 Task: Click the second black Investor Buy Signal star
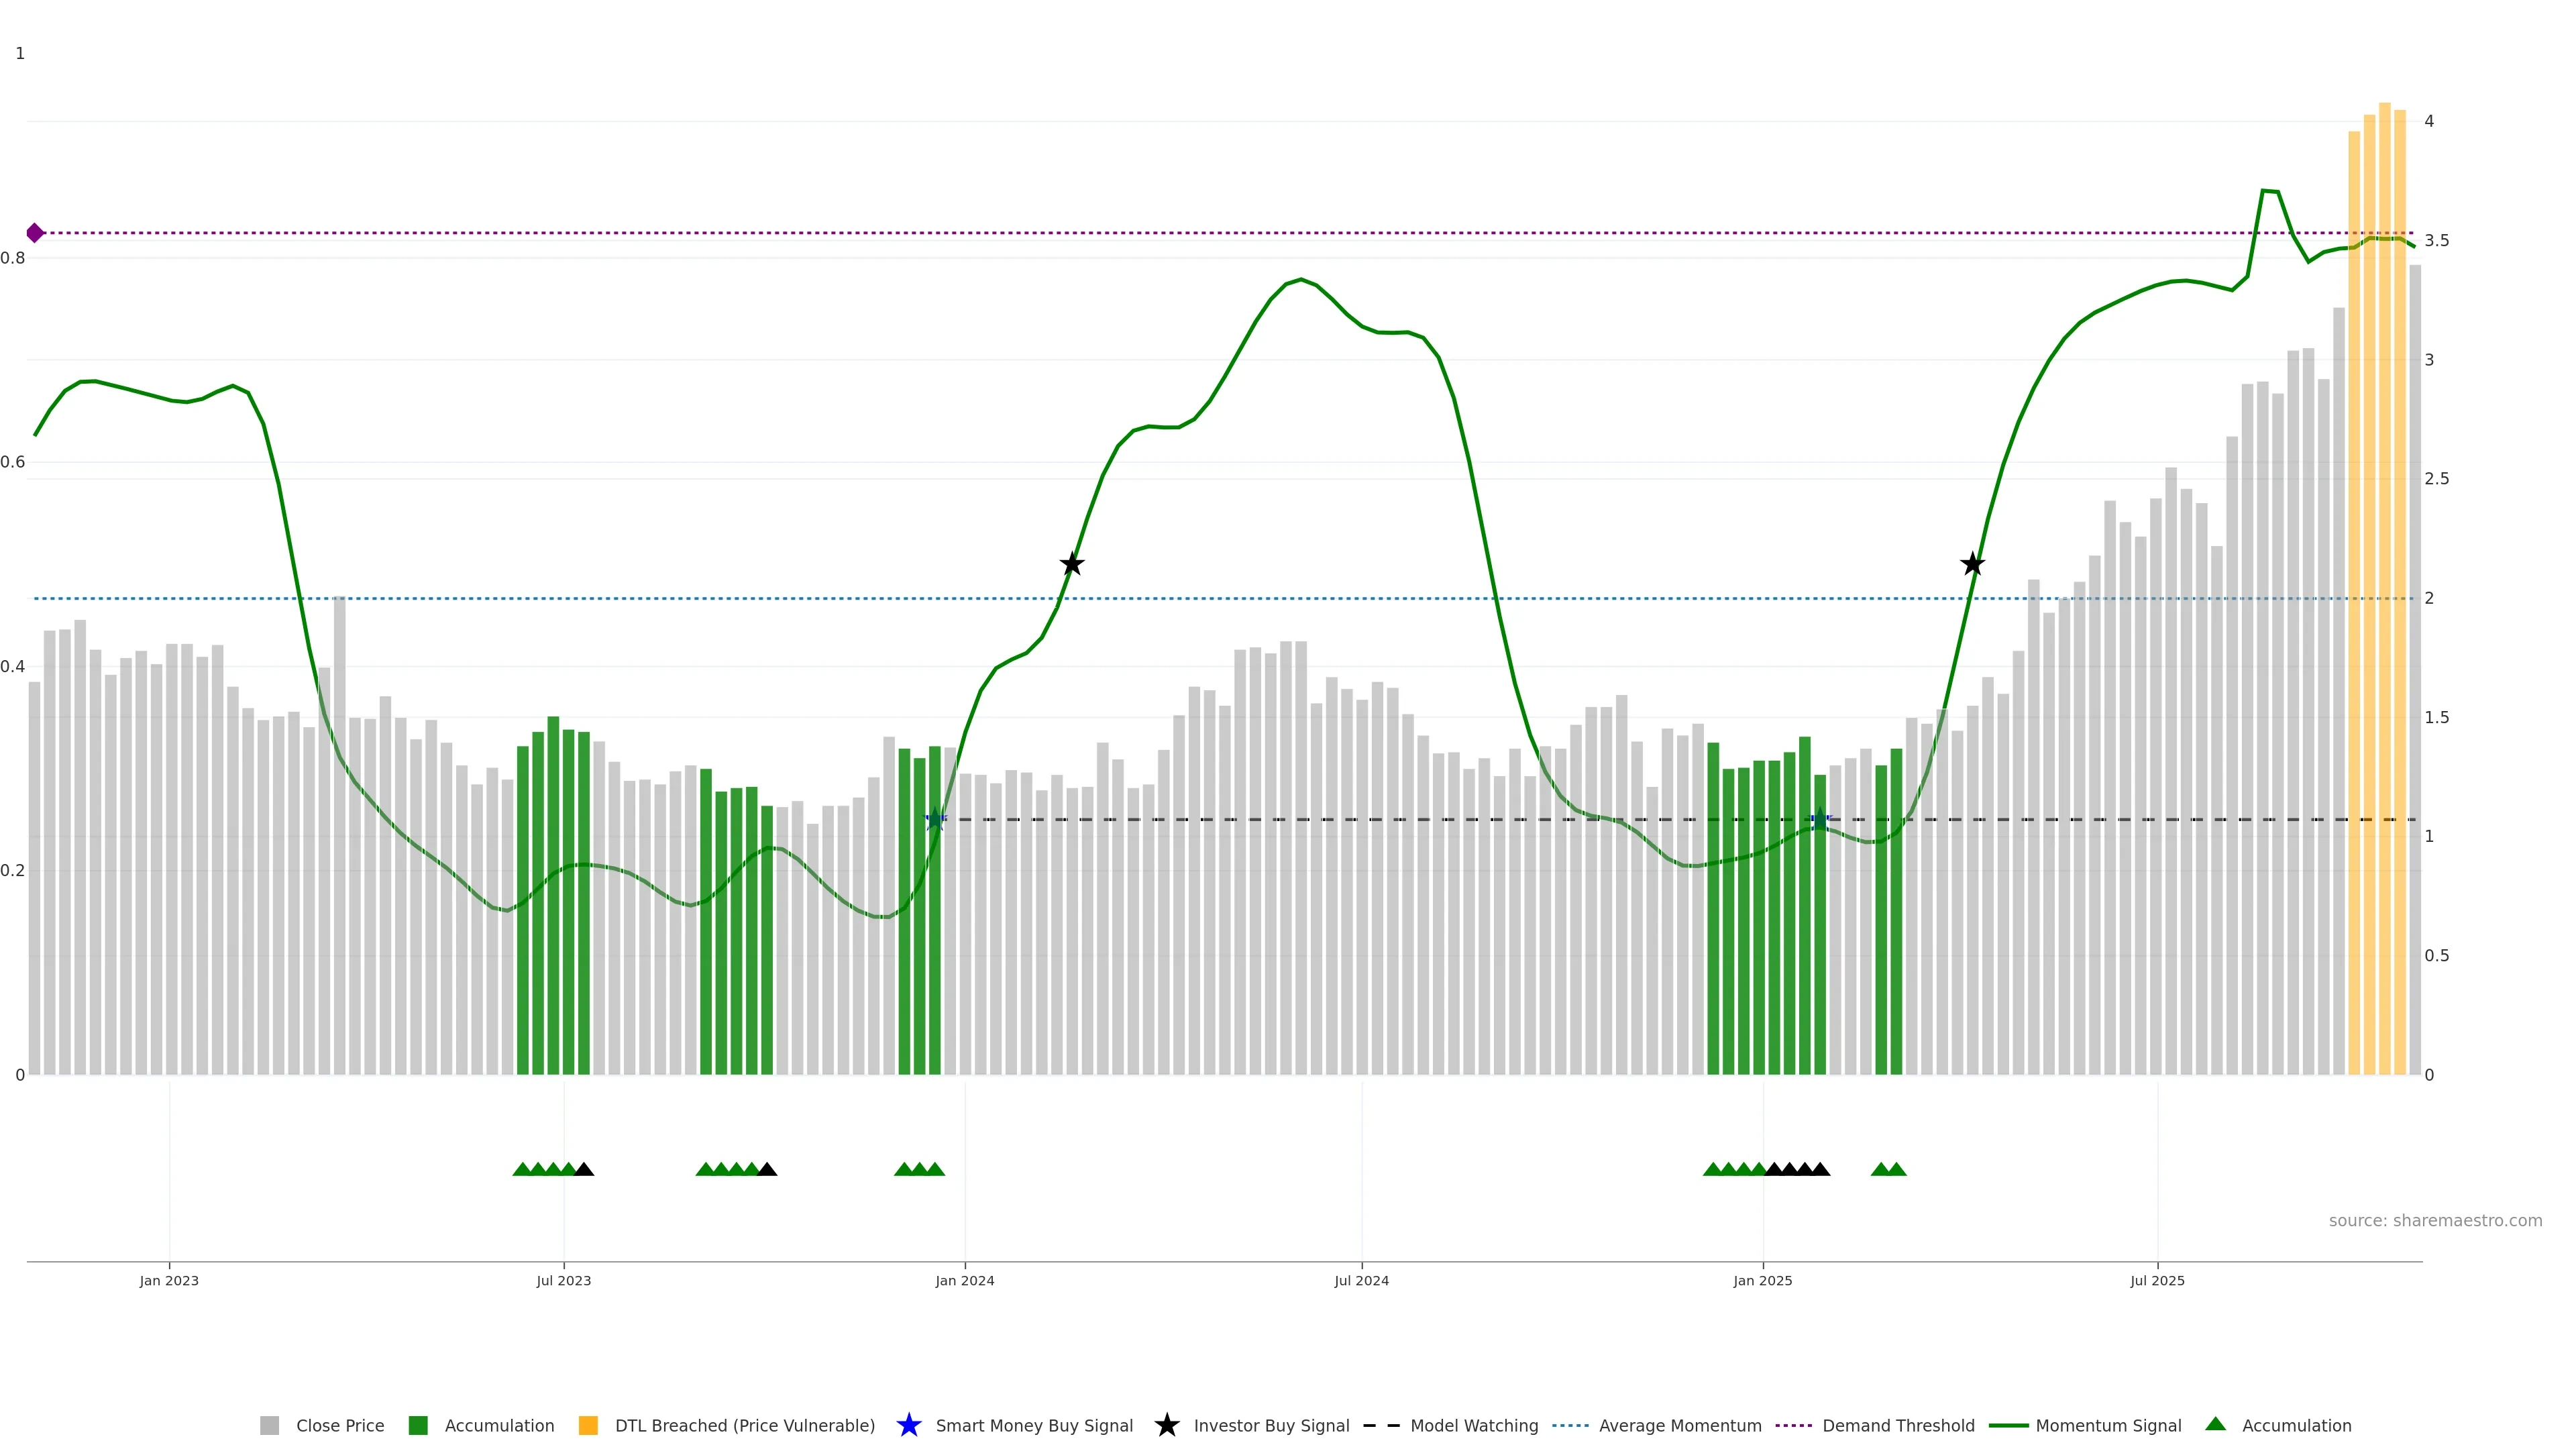click(x=1972, y=564)
